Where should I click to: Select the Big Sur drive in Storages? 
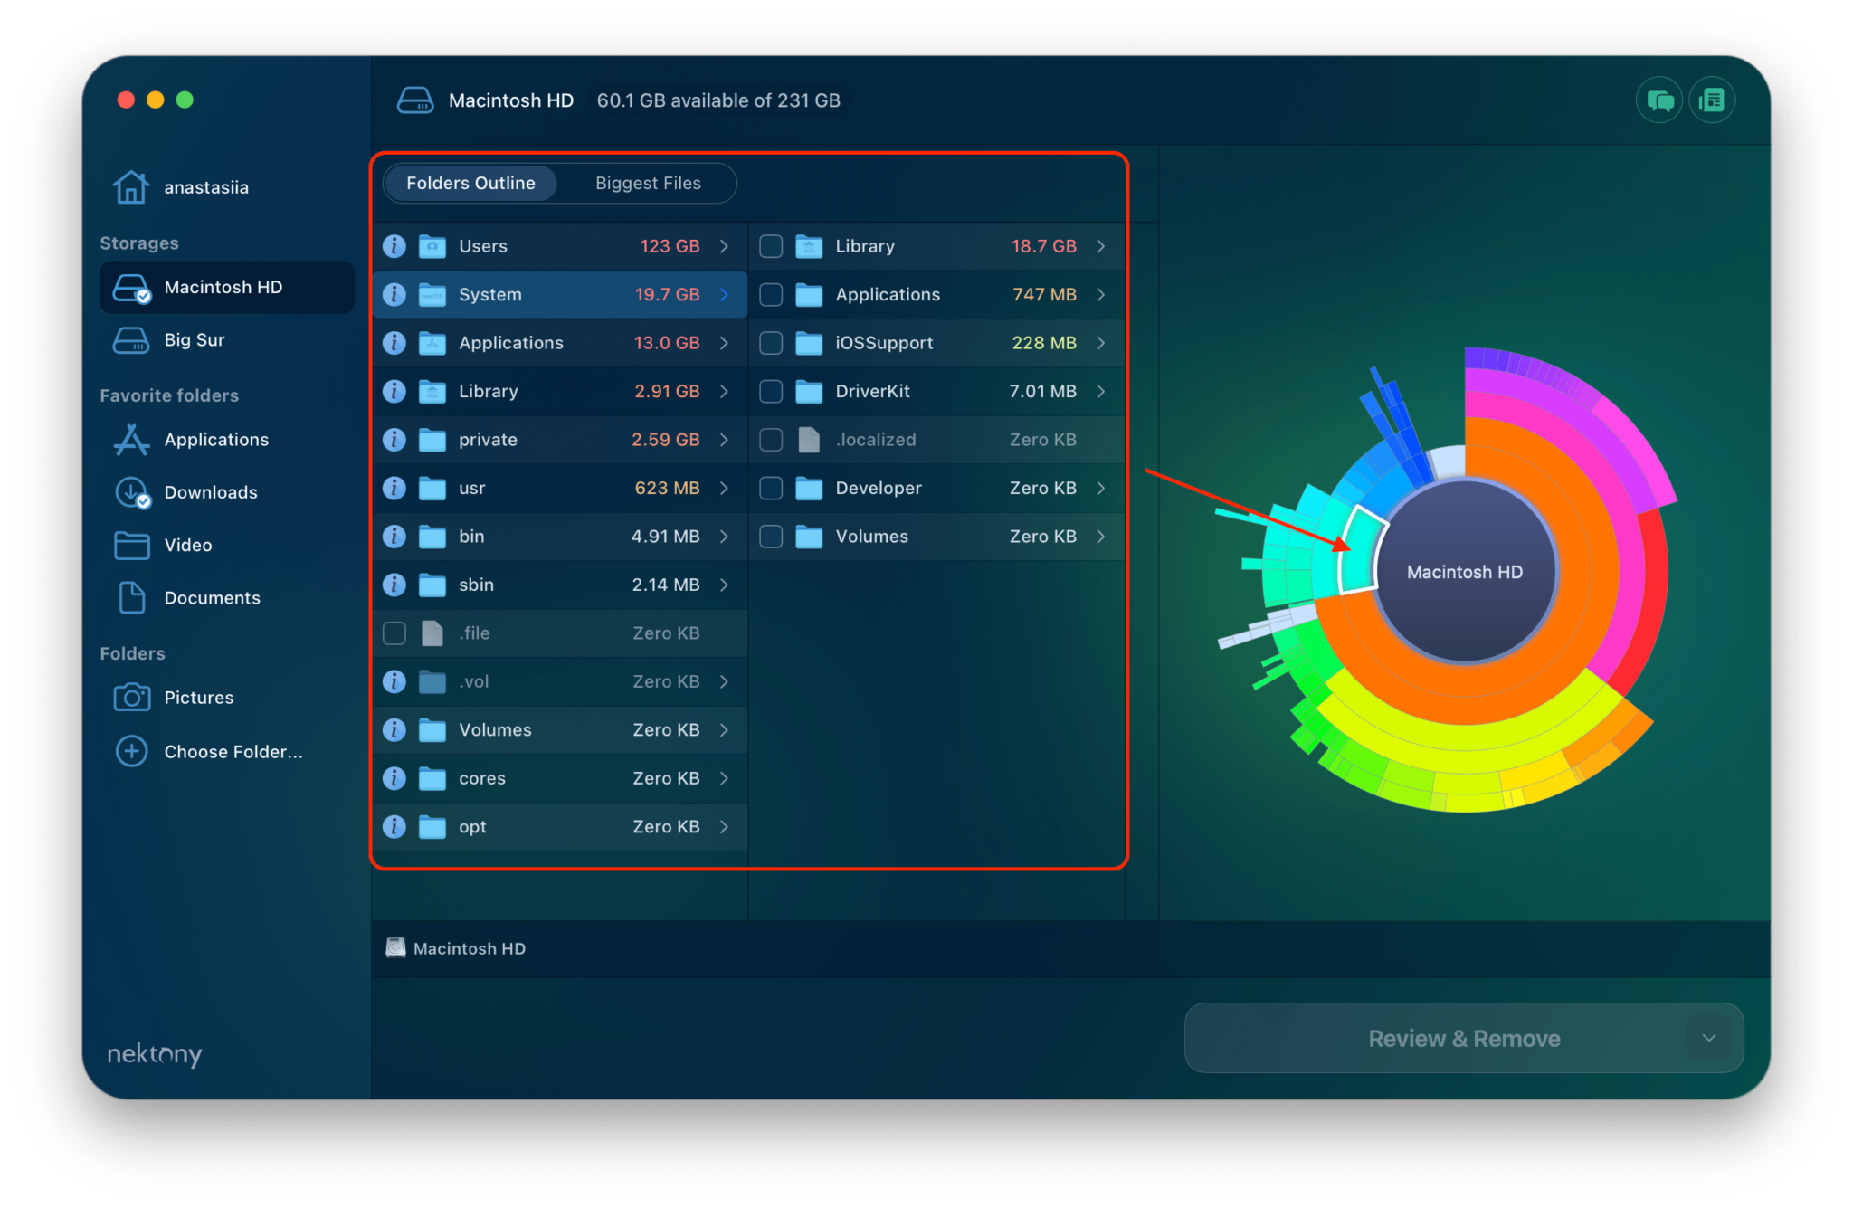point(195,339)
